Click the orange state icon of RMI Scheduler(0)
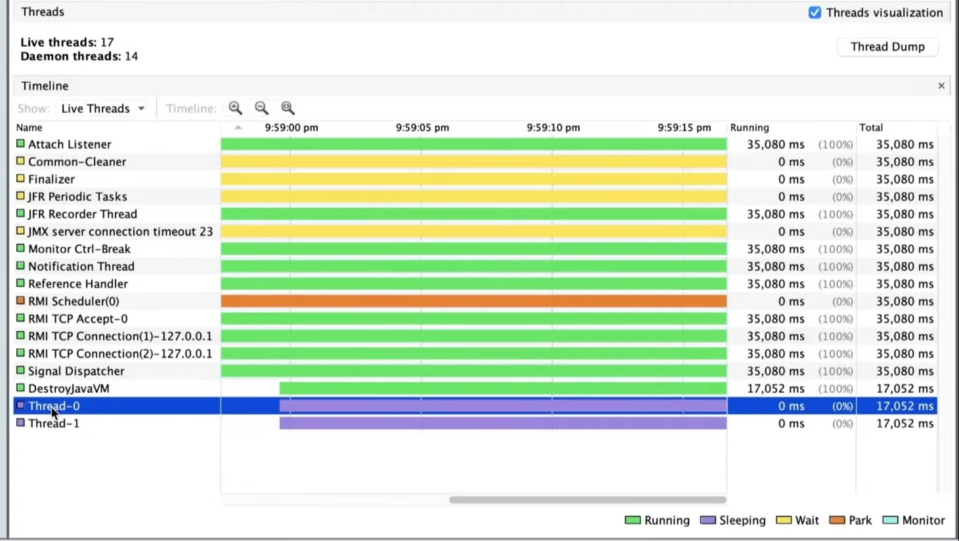The height and width of the screenshot is (541, 959). coord(20,300)
